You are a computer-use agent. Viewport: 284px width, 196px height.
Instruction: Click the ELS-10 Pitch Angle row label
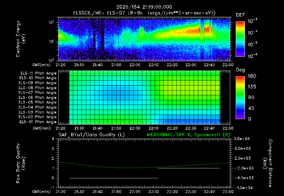(38, 78)
